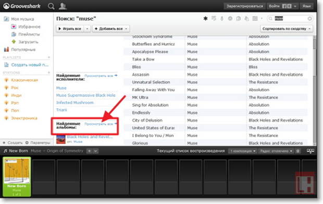The width and height of the screenshot is (323, 204).
Task: Click the gear icon by Параметры
Action: [27, 143]
